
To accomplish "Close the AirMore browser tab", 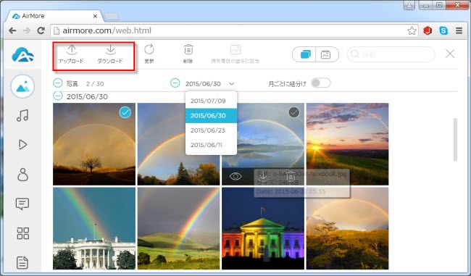I will pos(95,16).
